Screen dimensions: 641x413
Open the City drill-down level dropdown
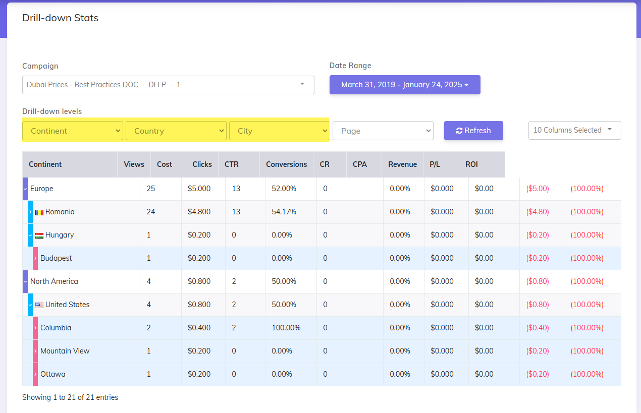(x=279, y=131)
